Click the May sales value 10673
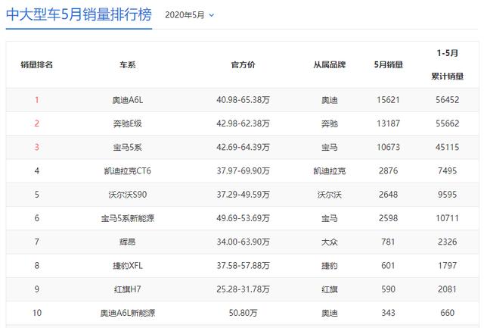Viewport: 484px width, 328px height. (x=388, y=147)
